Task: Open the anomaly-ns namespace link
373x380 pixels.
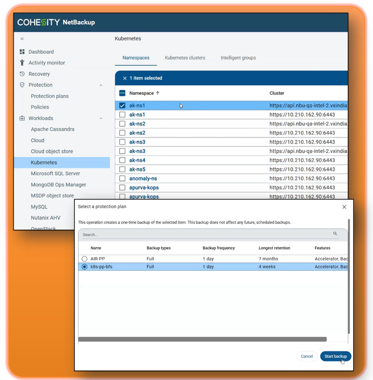Action: [143, 178]
